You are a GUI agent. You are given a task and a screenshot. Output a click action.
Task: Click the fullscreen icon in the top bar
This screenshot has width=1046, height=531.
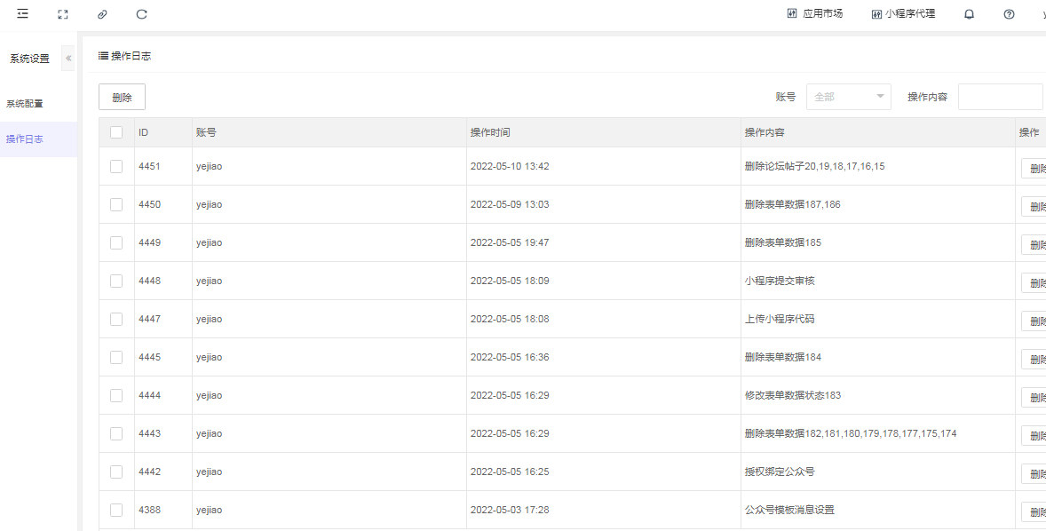click(x=63, y=14)
